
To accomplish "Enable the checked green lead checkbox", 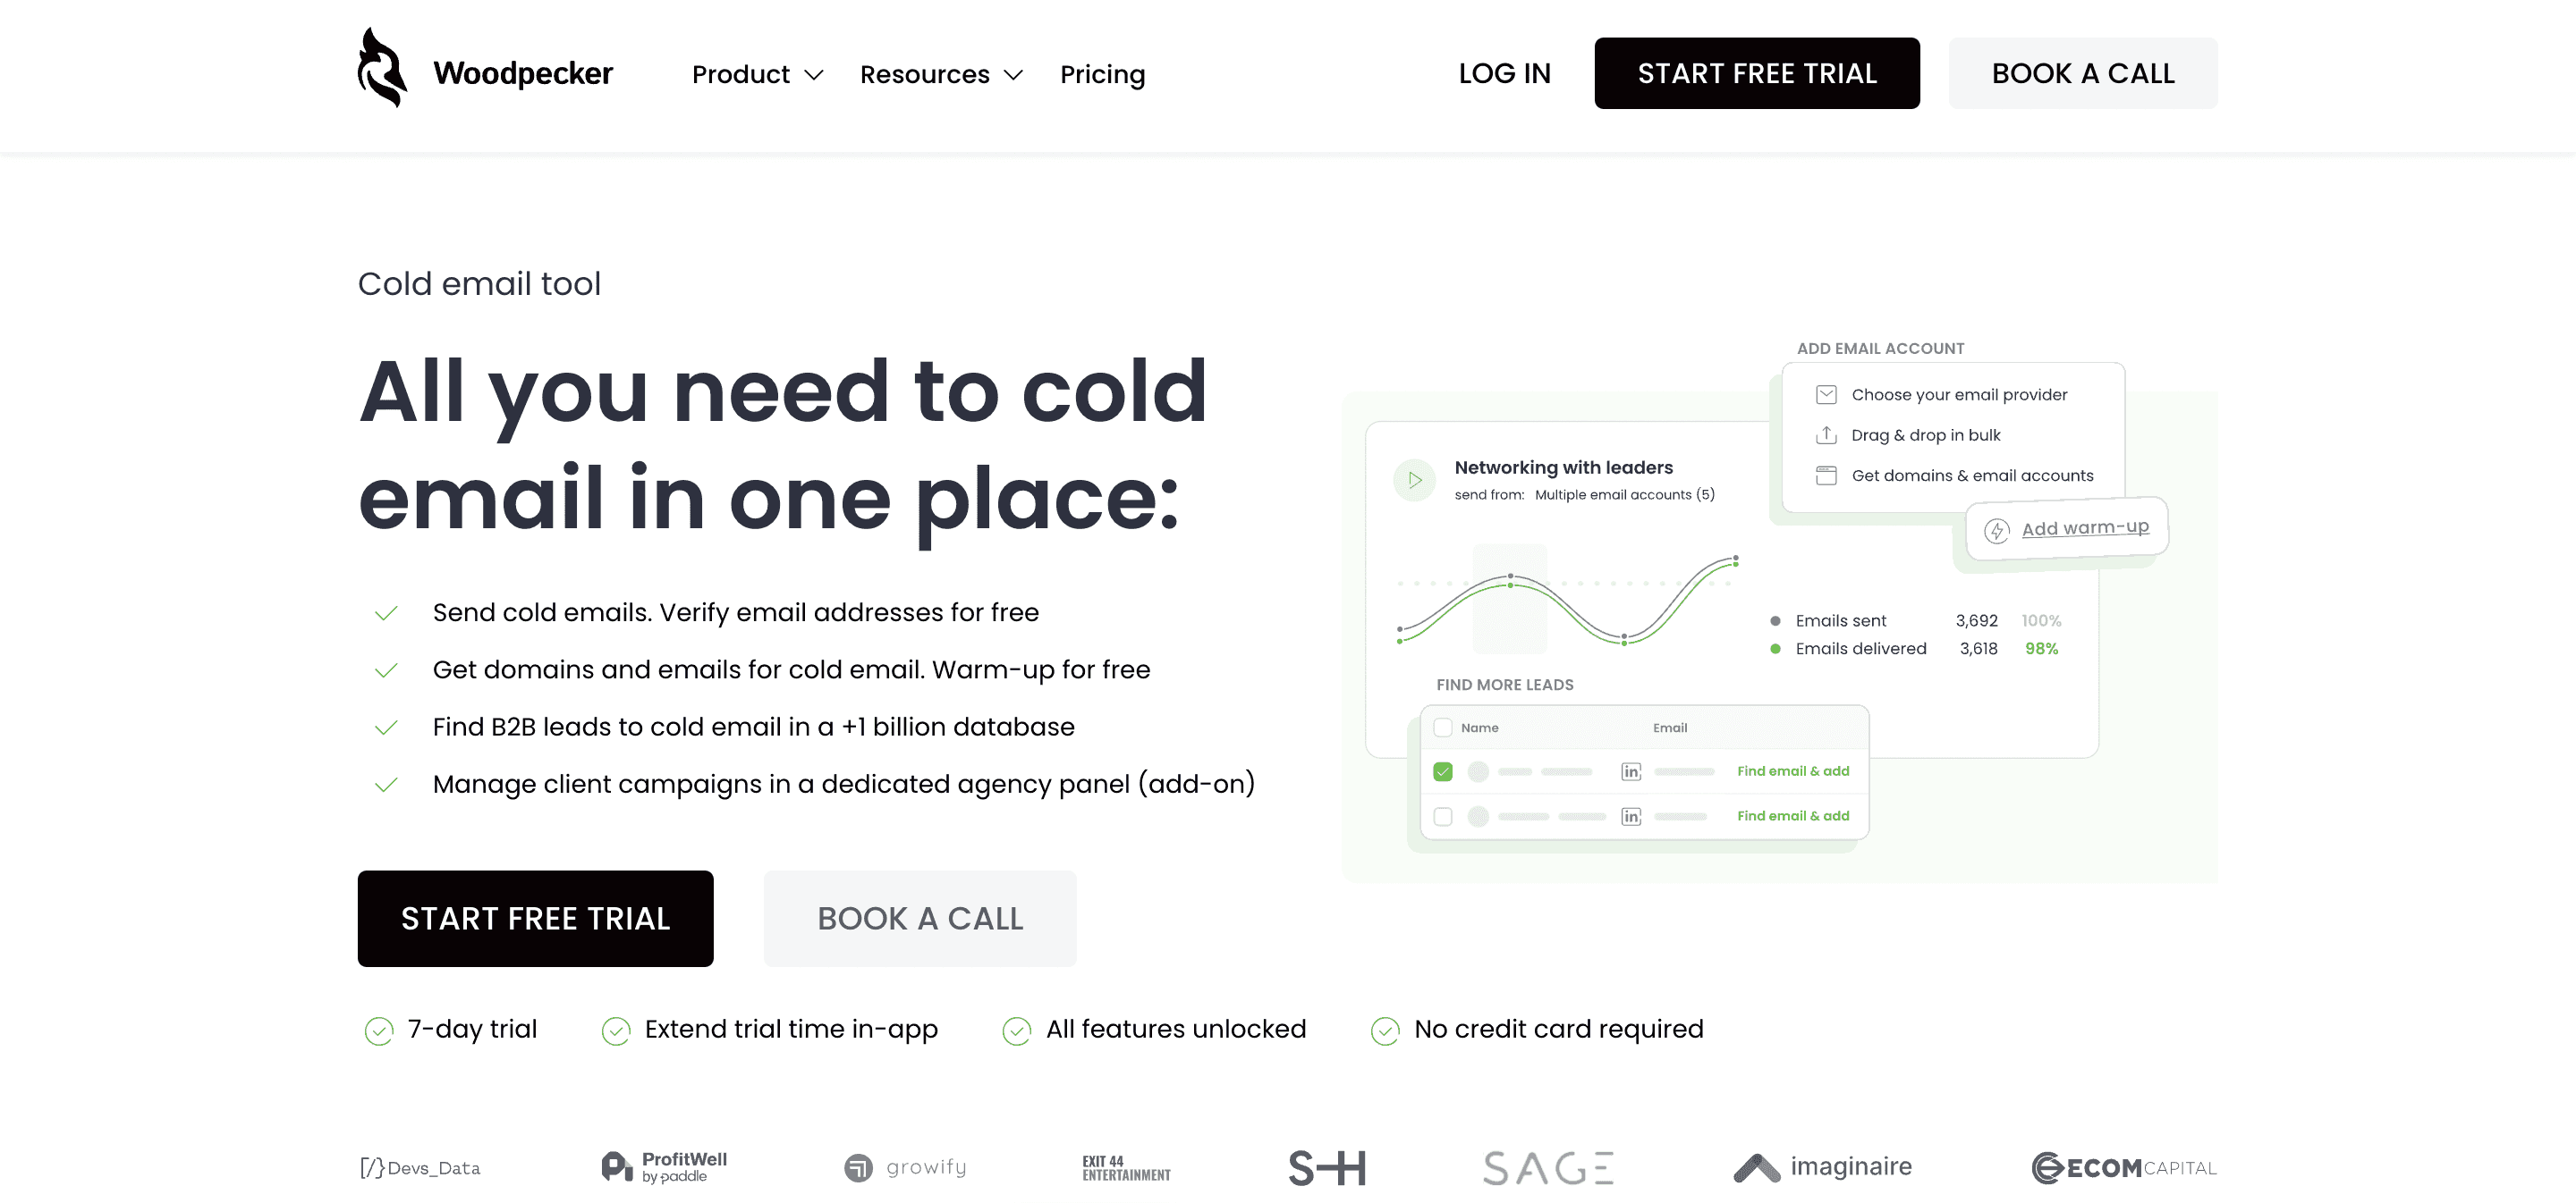I will tap(1443, 768).
